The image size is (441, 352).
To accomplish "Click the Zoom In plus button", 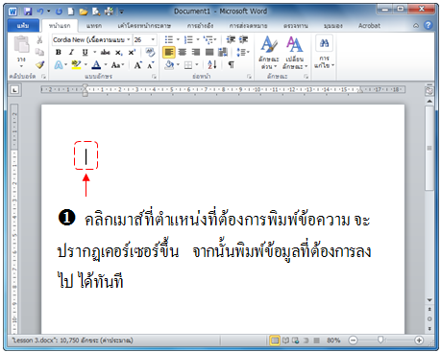I will tap(419, 340).
